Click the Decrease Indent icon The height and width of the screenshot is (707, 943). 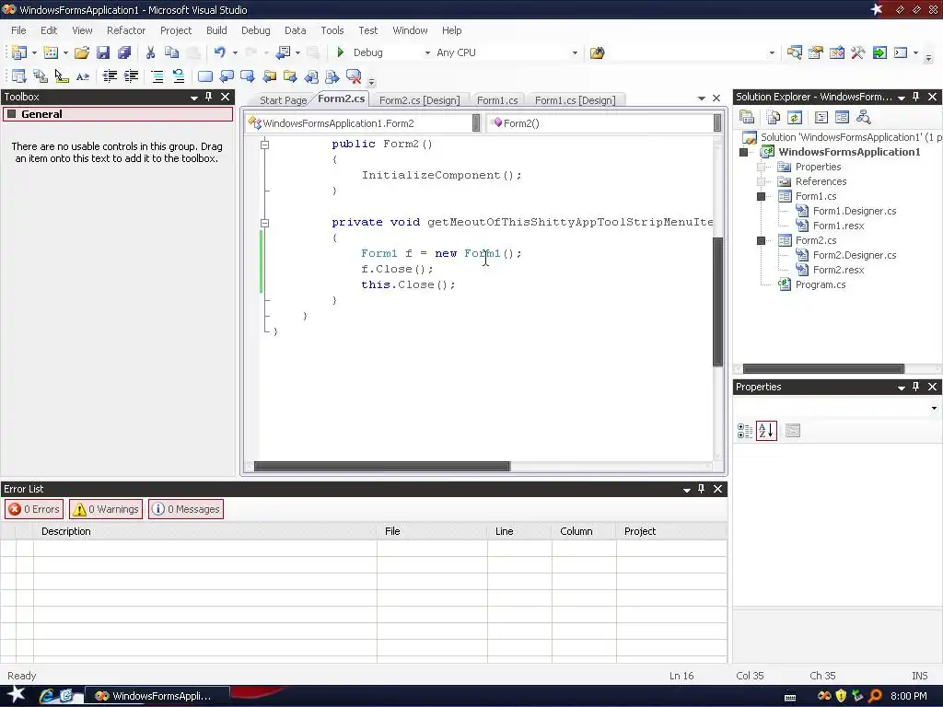(110, 76)
